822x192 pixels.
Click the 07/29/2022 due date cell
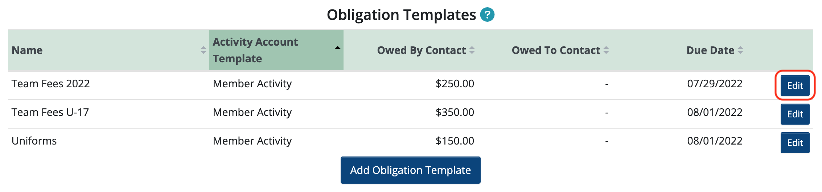click(x=715, y=84)
